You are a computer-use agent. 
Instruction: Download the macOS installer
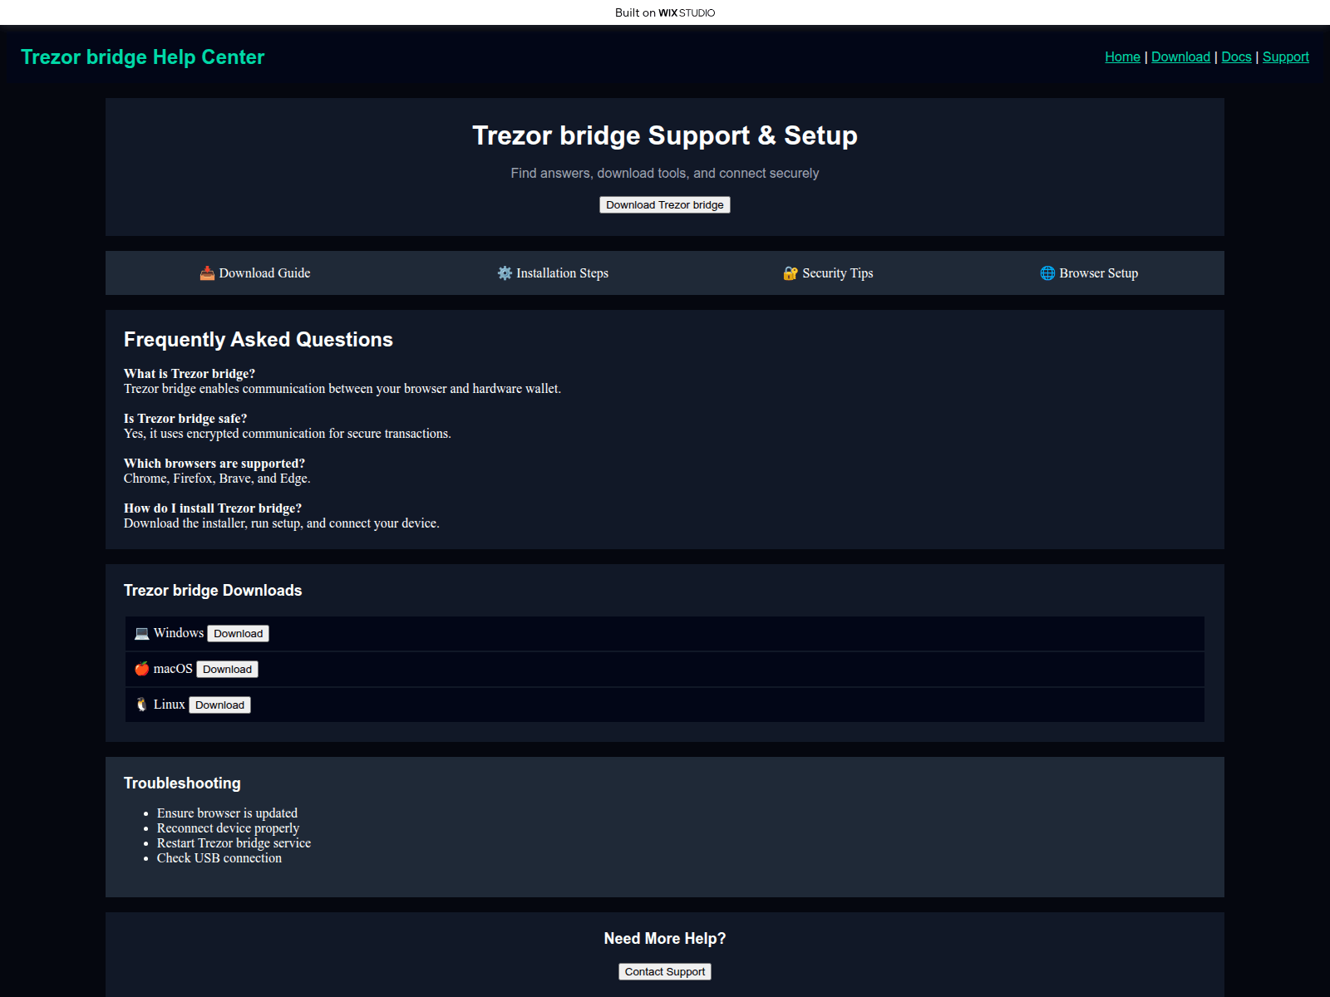(227, 670)
